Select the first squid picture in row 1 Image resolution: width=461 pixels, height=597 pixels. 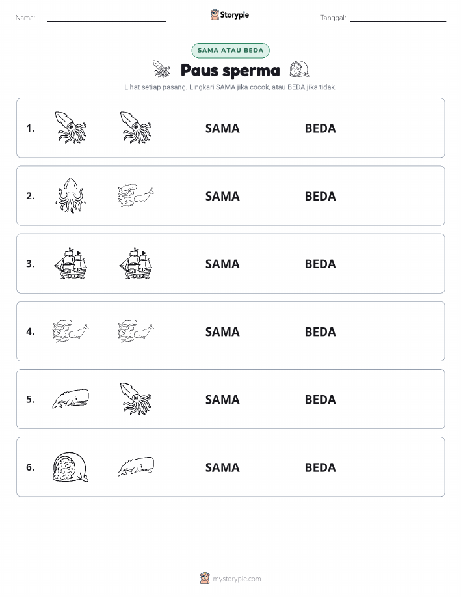pos(71,128)
